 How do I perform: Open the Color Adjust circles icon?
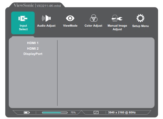(94, 18)
